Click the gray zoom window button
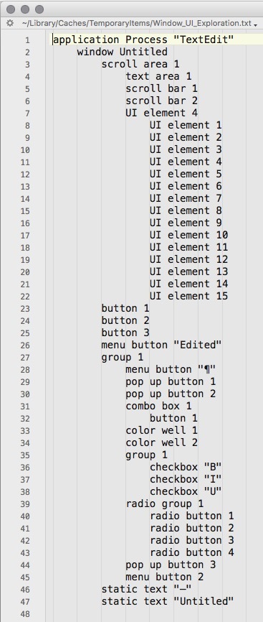The image size is (263, 622). pos(39,9)
